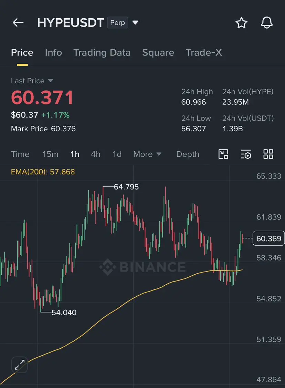
Task: Tap the +1.17% change value
Action: coord(55,115)
